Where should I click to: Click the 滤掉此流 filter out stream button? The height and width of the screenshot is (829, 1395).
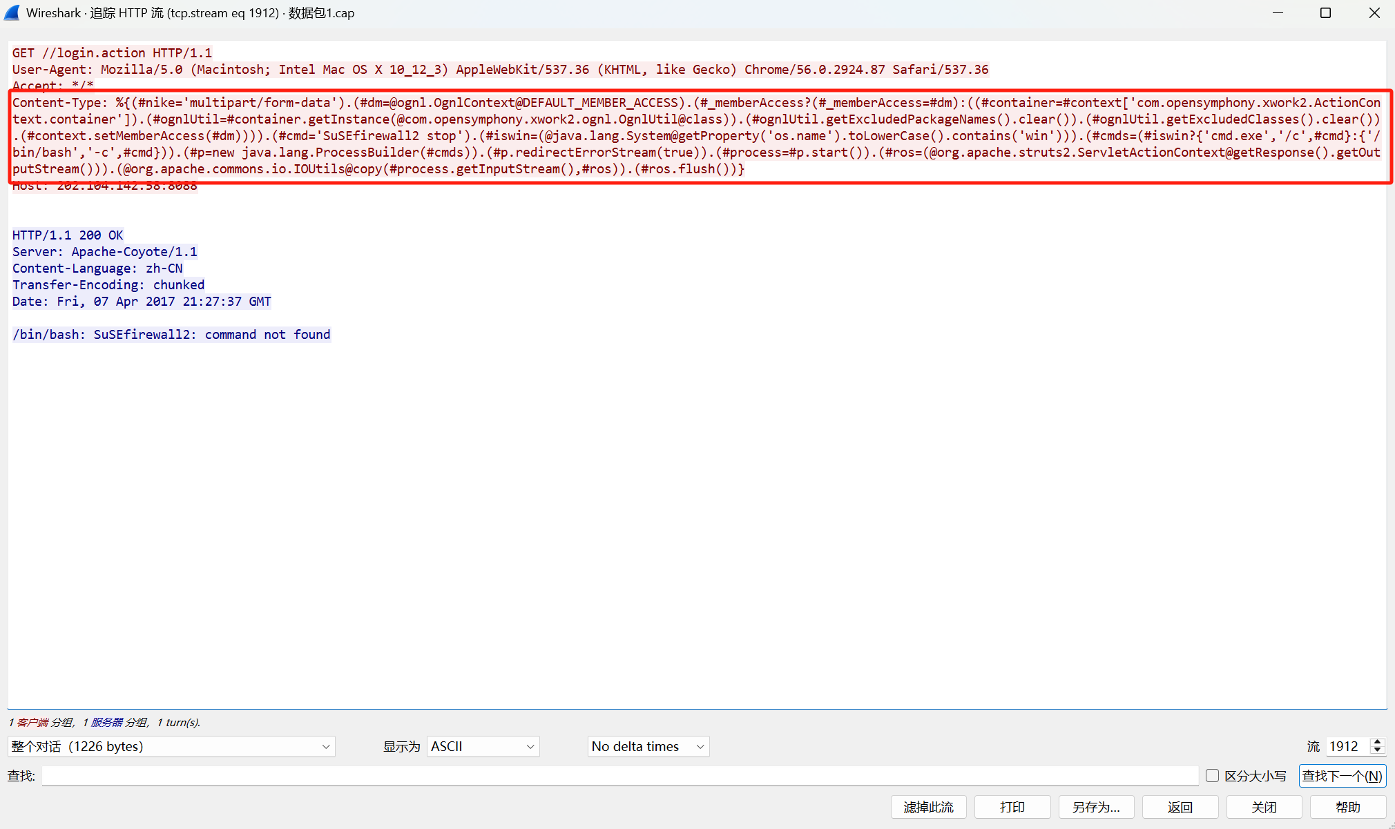coord(928,807)
